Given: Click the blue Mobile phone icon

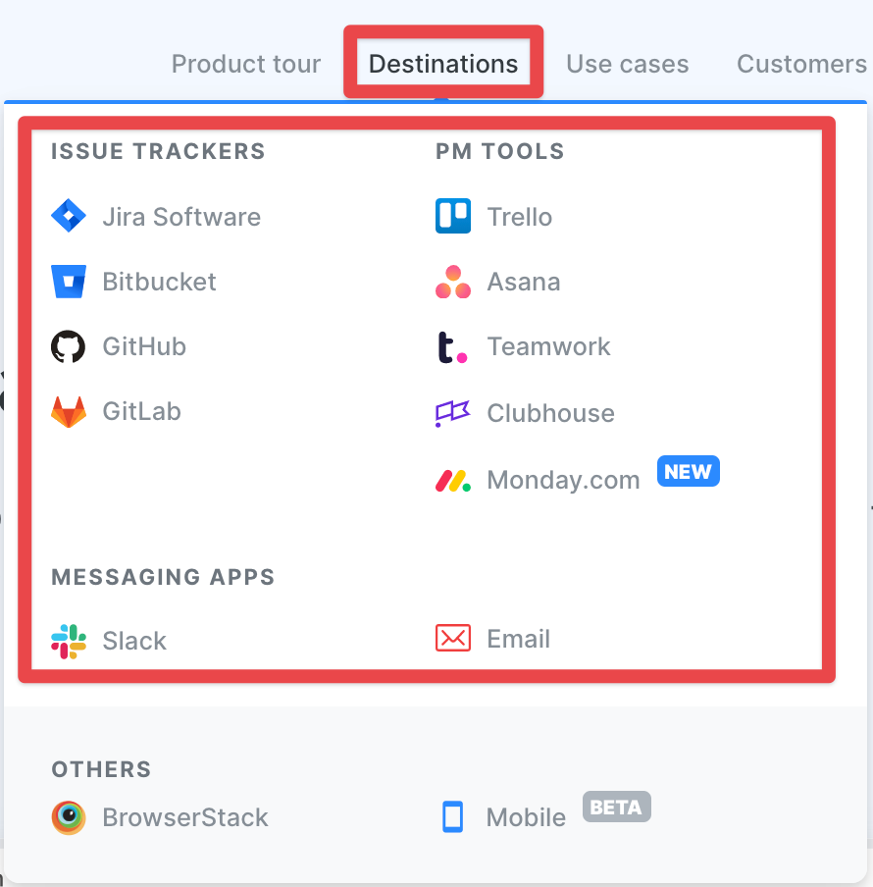Looking at the screenshot, I should pos(452,817).
